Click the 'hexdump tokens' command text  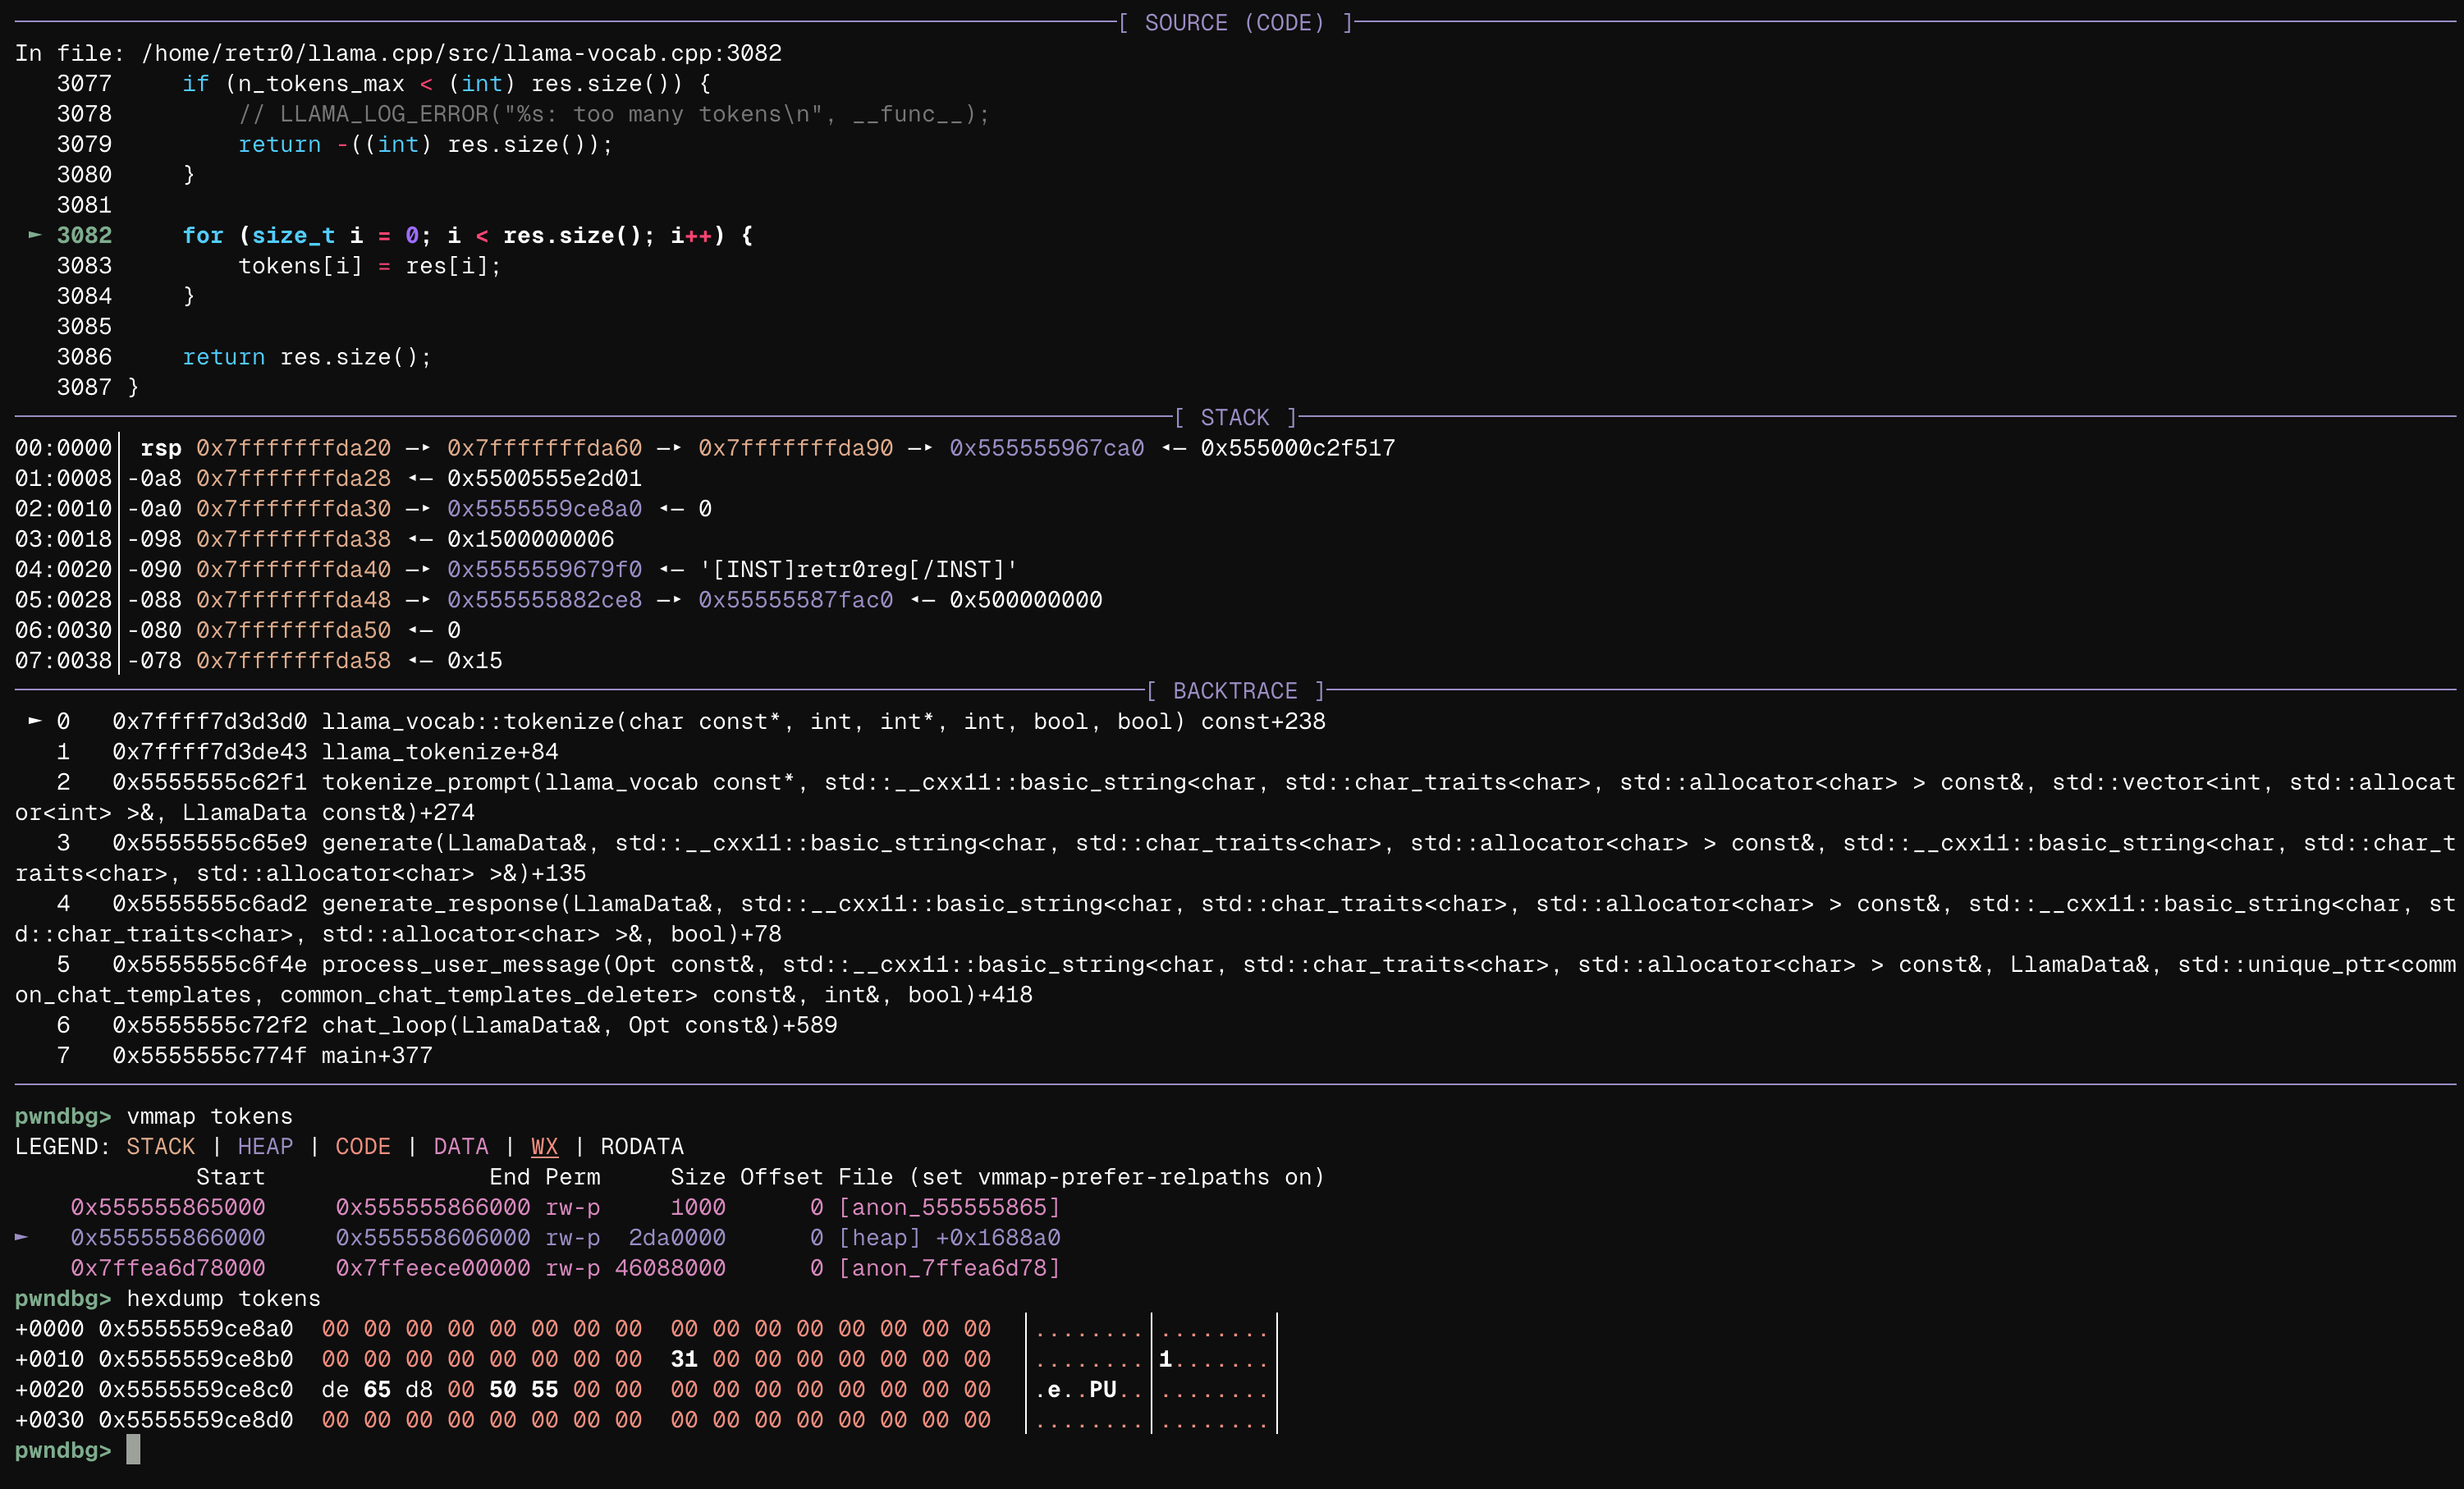pos(223,1298)
